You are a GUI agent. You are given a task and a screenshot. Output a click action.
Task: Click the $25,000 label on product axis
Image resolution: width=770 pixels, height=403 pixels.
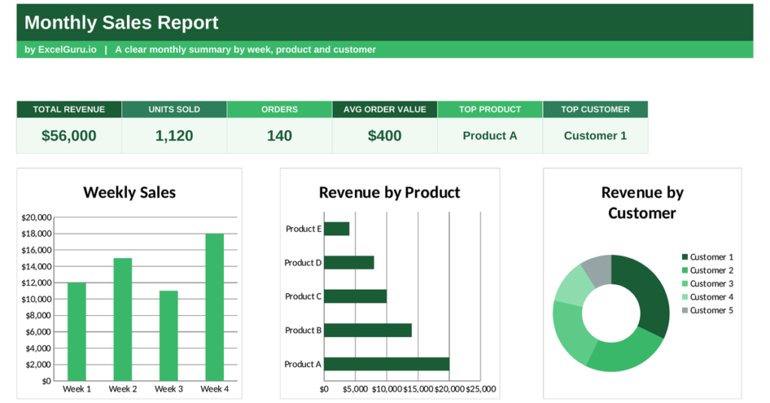tap(480, 389)
